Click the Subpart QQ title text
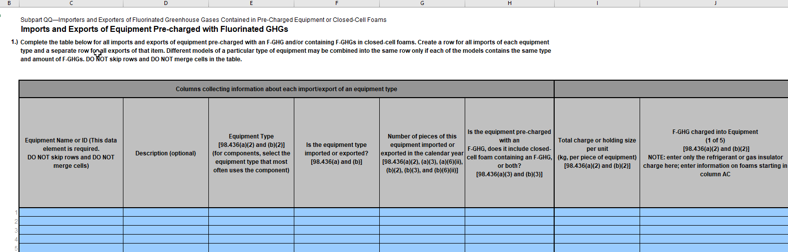The width and height of the screenshot is (788, 252). tap(203, 20)
